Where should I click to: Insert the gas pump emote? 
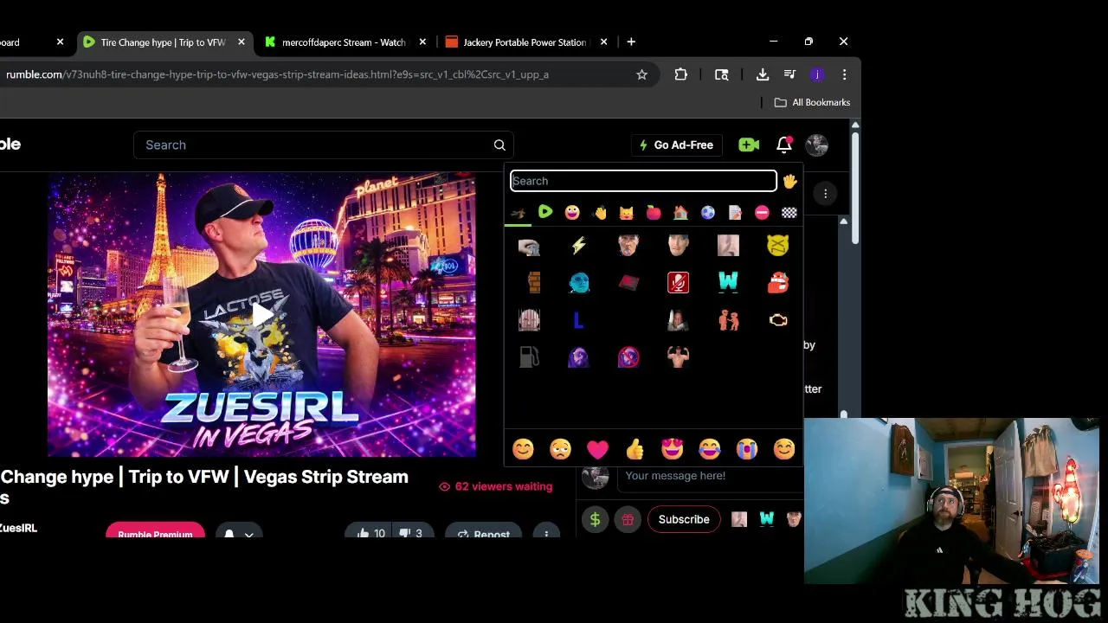tap(529, 356)
